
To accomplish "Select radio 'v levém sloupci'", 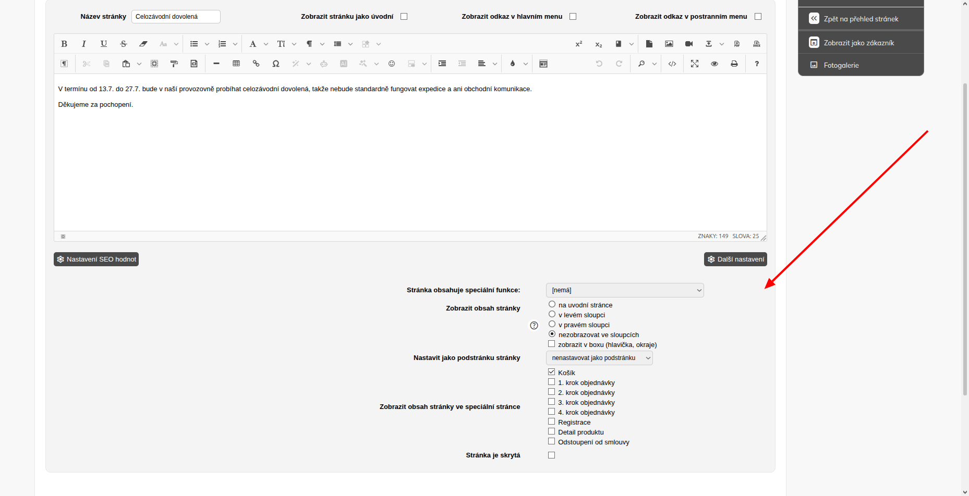I will pyautogui.click(x=552, y=314).
